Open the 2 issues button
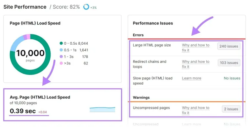Image resolution: width=248 pixels, height=129 pixels. [x=231, y=109]
